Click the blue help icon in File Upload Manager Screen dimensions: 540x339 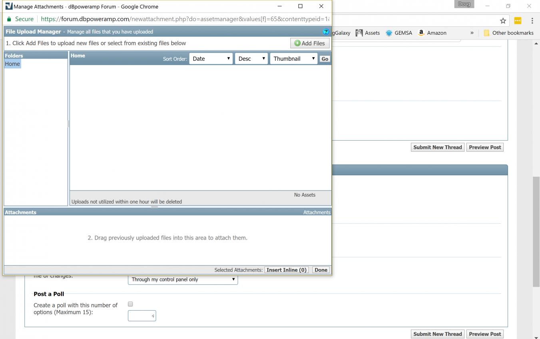[x=326, y=32]
